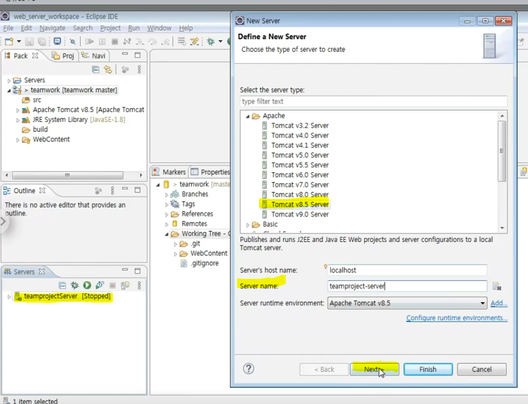Open Package Explorer view menu (three dots)
This screenshot has width=528, height=404.
[139, 69]
